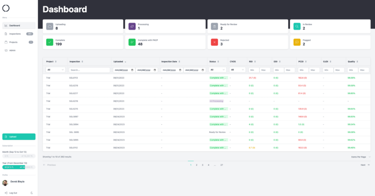Expand the Items Per Page dropdown
Viewport: 375px width, 196px height.
[361, 157]
